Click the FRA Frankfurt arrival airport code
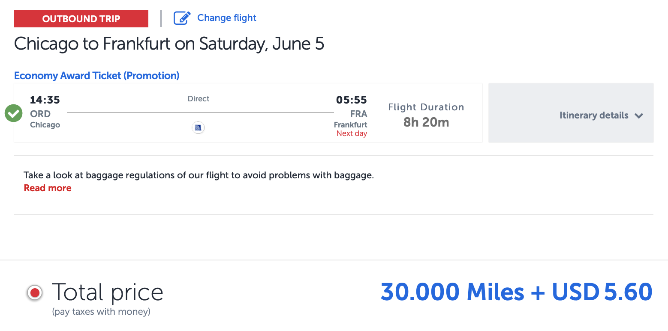Image resolution: width=668 pixels, height=331 pixels. [358, 114]
